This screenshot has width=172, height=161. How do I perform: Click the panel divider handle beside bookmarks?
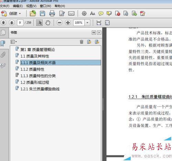tap(103, 104)
